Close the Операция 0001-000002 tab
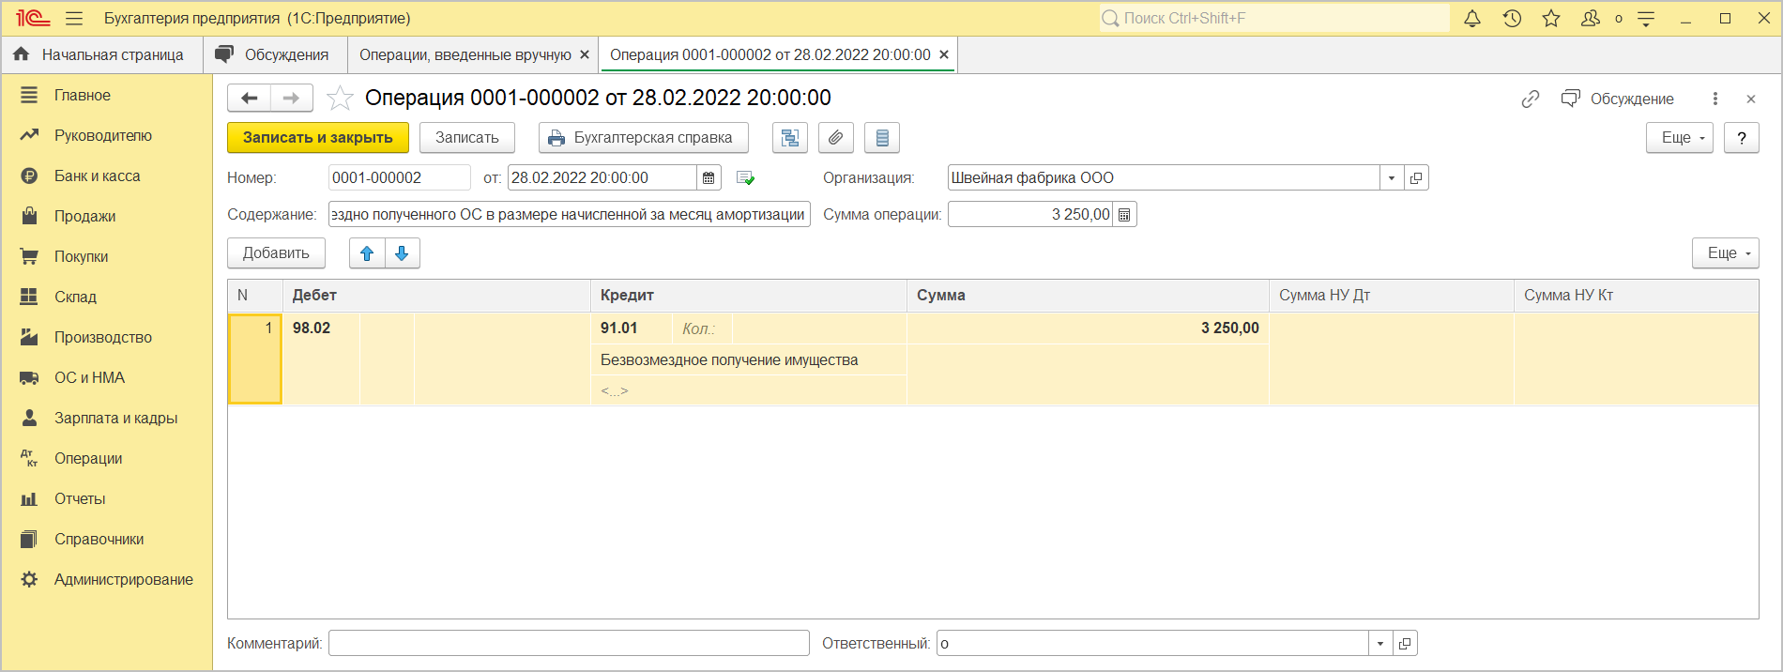 click(944, 54)
